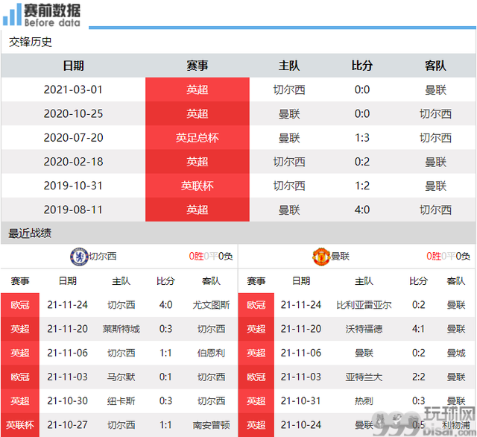477x437 pixels.
Task: Click 比利亚雷亚尔 in United's recent results
Action: pyautogui.click(x=364, y=305)
